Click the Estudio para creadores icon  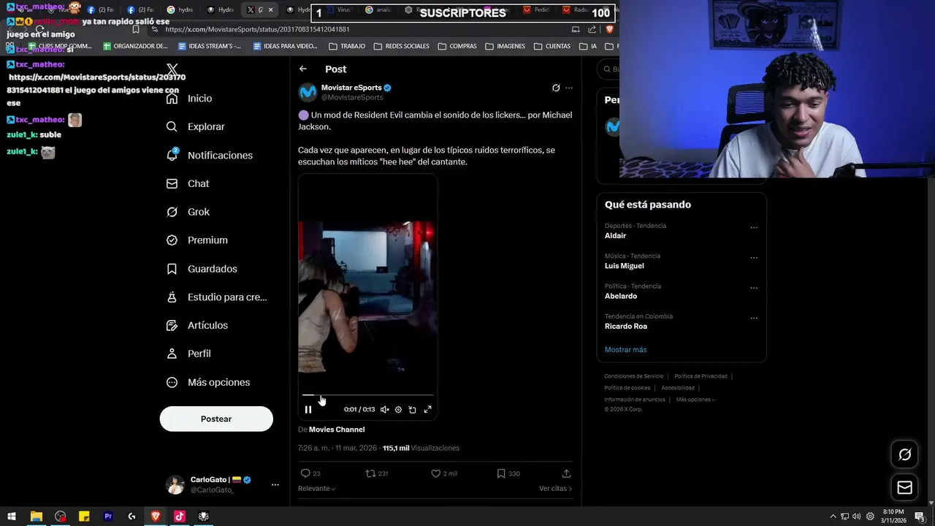click(172, 297)
